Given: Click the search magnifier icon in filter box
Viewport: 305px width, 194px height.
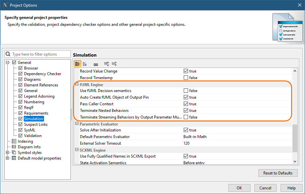Looking at the screenshot, I should pyautogui.click(x=8, y=54).
